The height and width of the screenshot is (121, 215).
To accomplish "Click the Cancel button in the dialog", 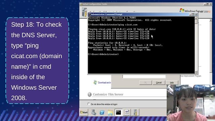I will click(159, 83).
